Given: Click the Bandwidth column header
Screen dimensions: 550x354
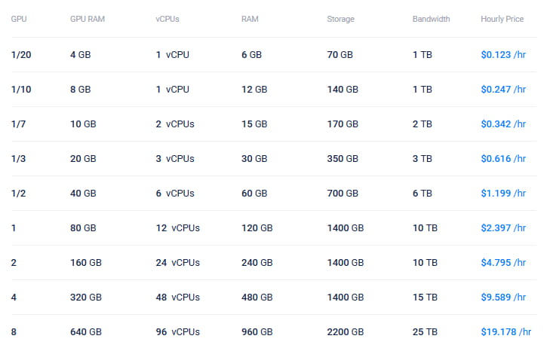Looking at the screenshot, I should [x=431, y=19].
